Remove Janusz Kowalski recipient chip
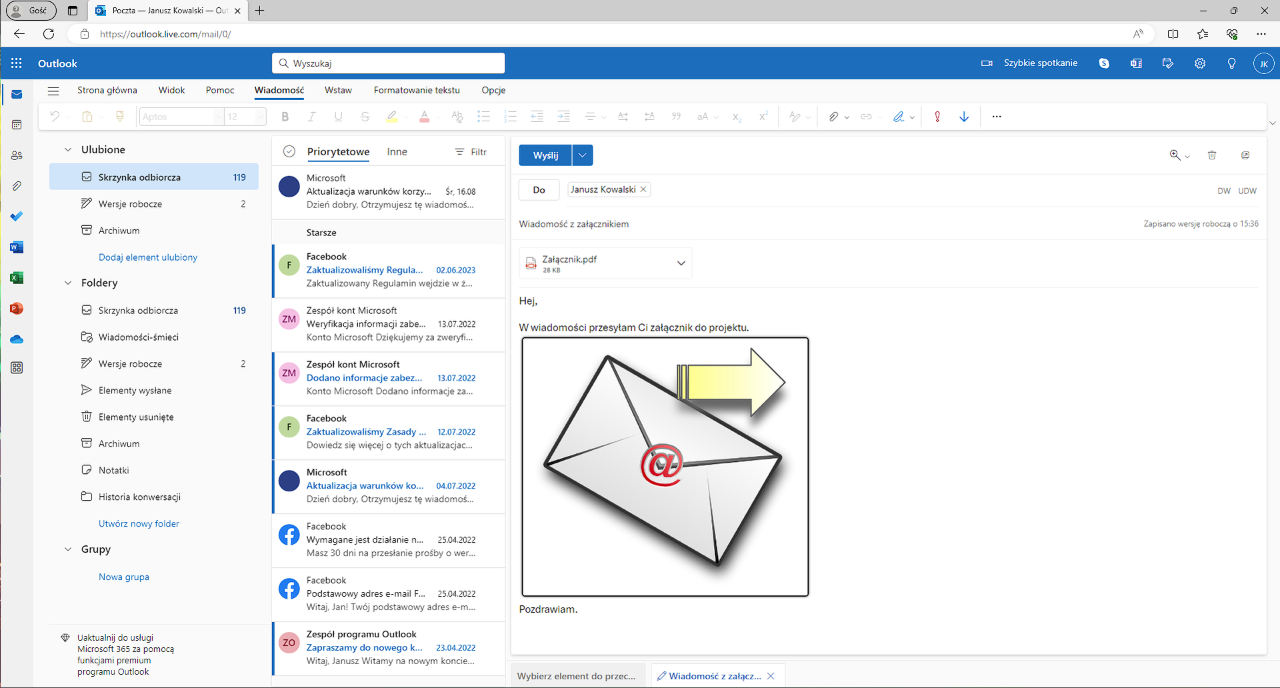Image resolution: width=1280 pixels, height=688 pixels. click(x=643, y=189)
